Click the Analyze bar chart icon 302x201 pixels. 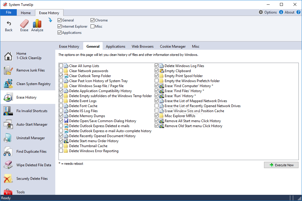pyautogui.click(x=37, y=24)
